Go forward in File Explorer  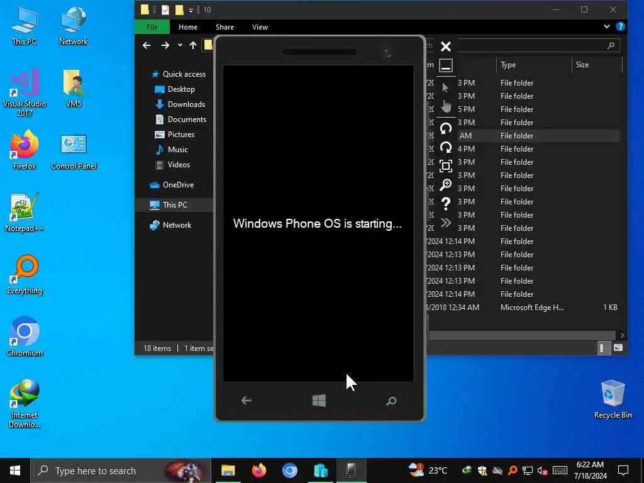(165, 45)
